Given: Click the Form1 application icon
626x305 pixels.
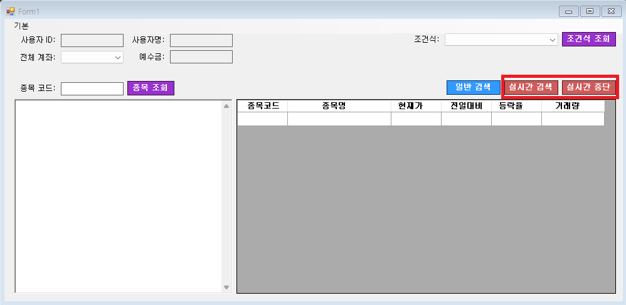Looking at the screenshot, I should pos(11,11).
